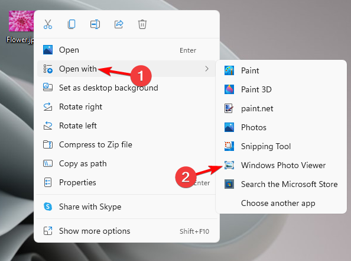Choose Compress to Zip file

click(126, 144)
